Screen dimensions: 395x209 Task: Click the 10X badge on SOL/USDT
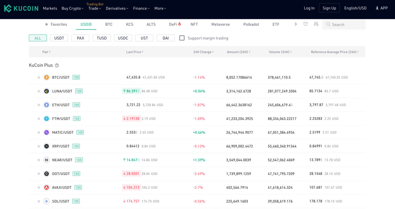(76, 201)
